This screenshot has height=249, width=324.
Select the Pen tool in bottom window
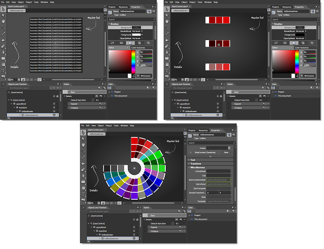pos(83,176)
